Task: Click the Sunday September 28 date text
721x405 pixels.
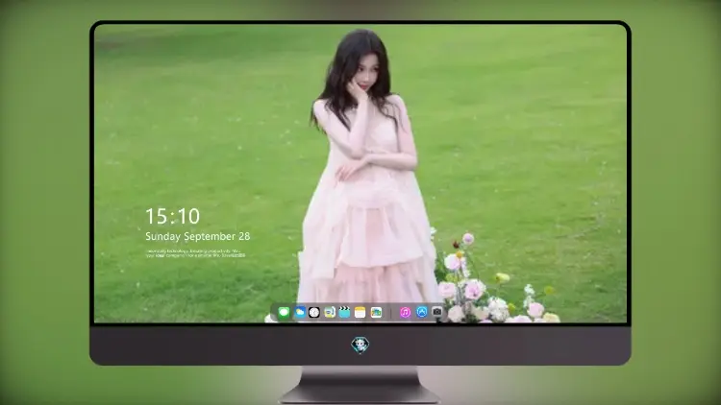Action: (198, 236)
